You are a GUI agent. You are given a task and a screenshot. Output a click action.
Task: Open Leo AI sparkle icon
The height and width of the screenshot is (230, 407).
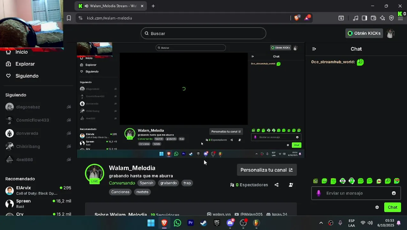[382, 18]
